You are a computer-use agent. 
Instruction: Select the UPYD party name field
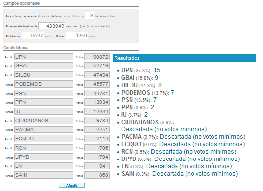click(x=44, y=157)
